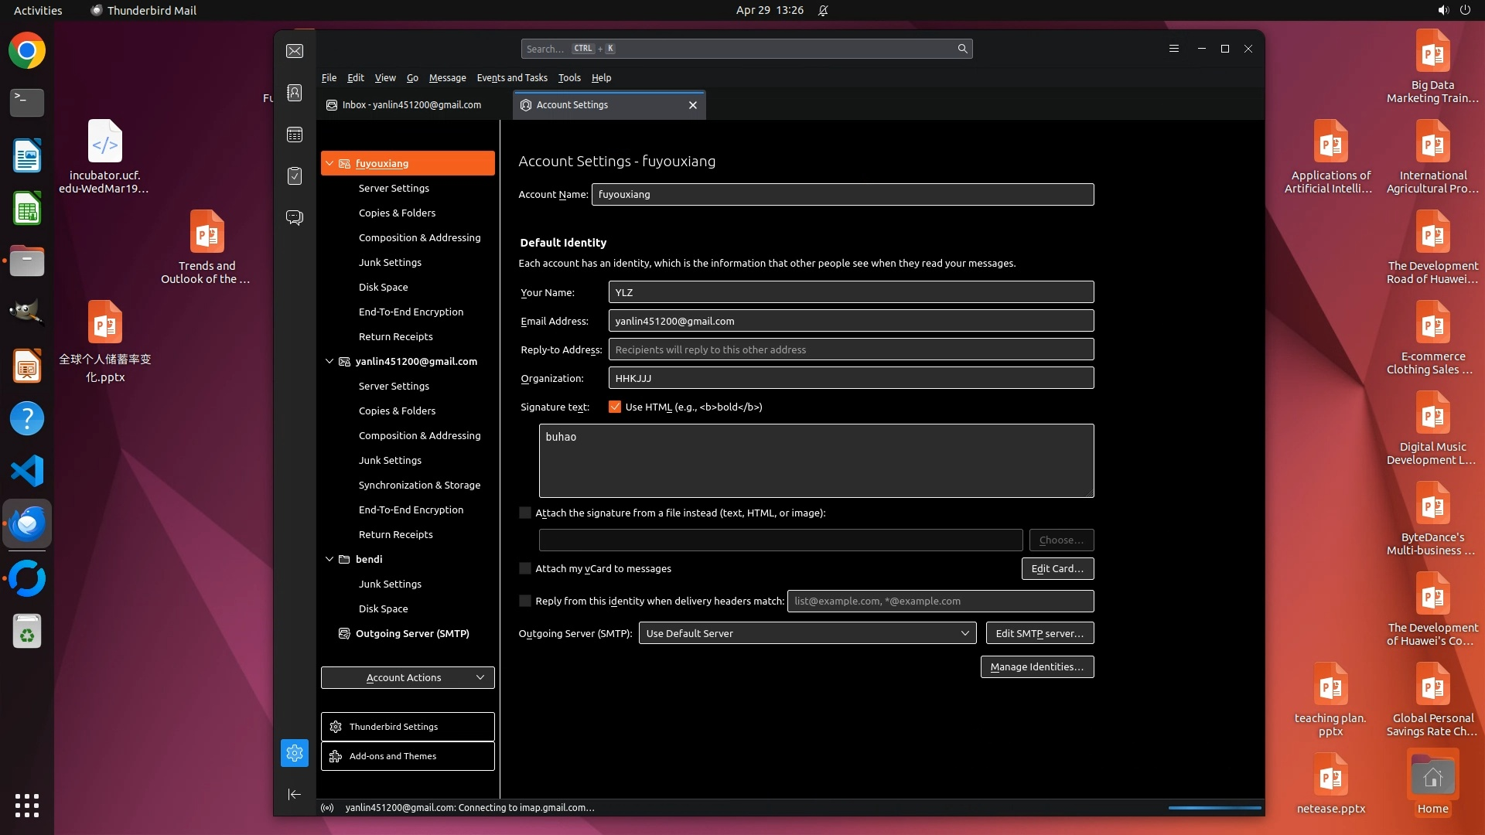Open the Mail space icon

[295, 51]
